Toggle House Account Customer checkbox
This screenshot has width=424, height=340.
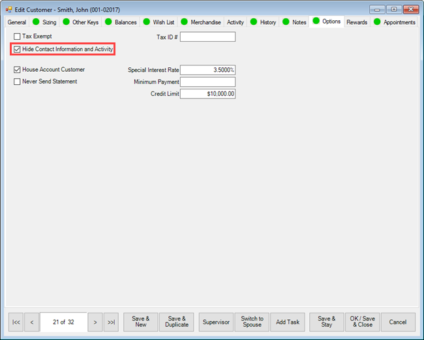(17, 69)
